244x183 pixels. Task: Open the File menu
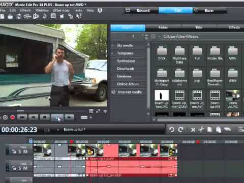tap(3, 11)
